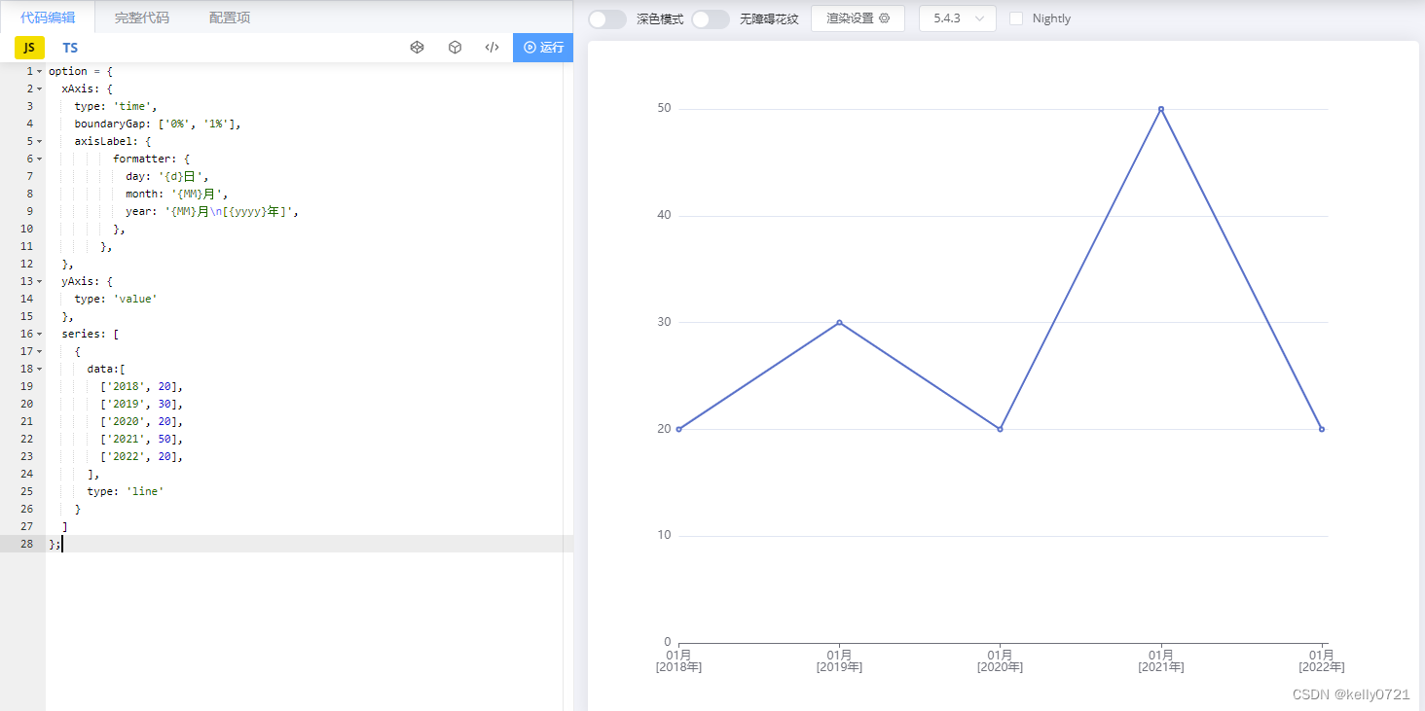Click the boundaryGap code line

157,124
